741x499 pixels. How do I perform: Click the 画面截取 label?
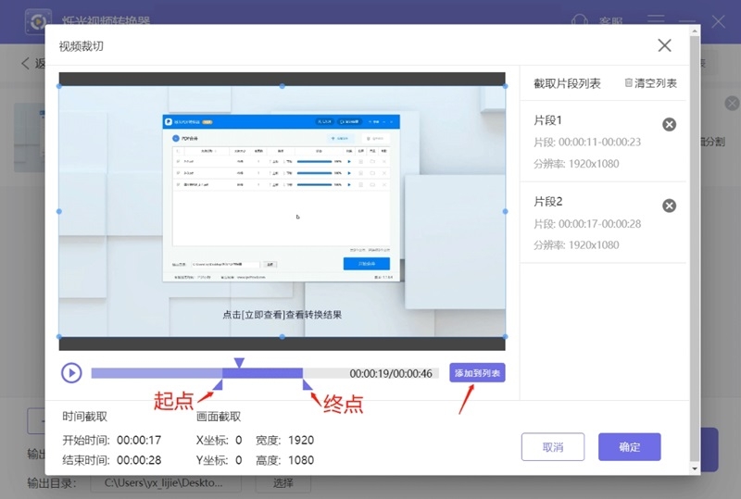219,417
